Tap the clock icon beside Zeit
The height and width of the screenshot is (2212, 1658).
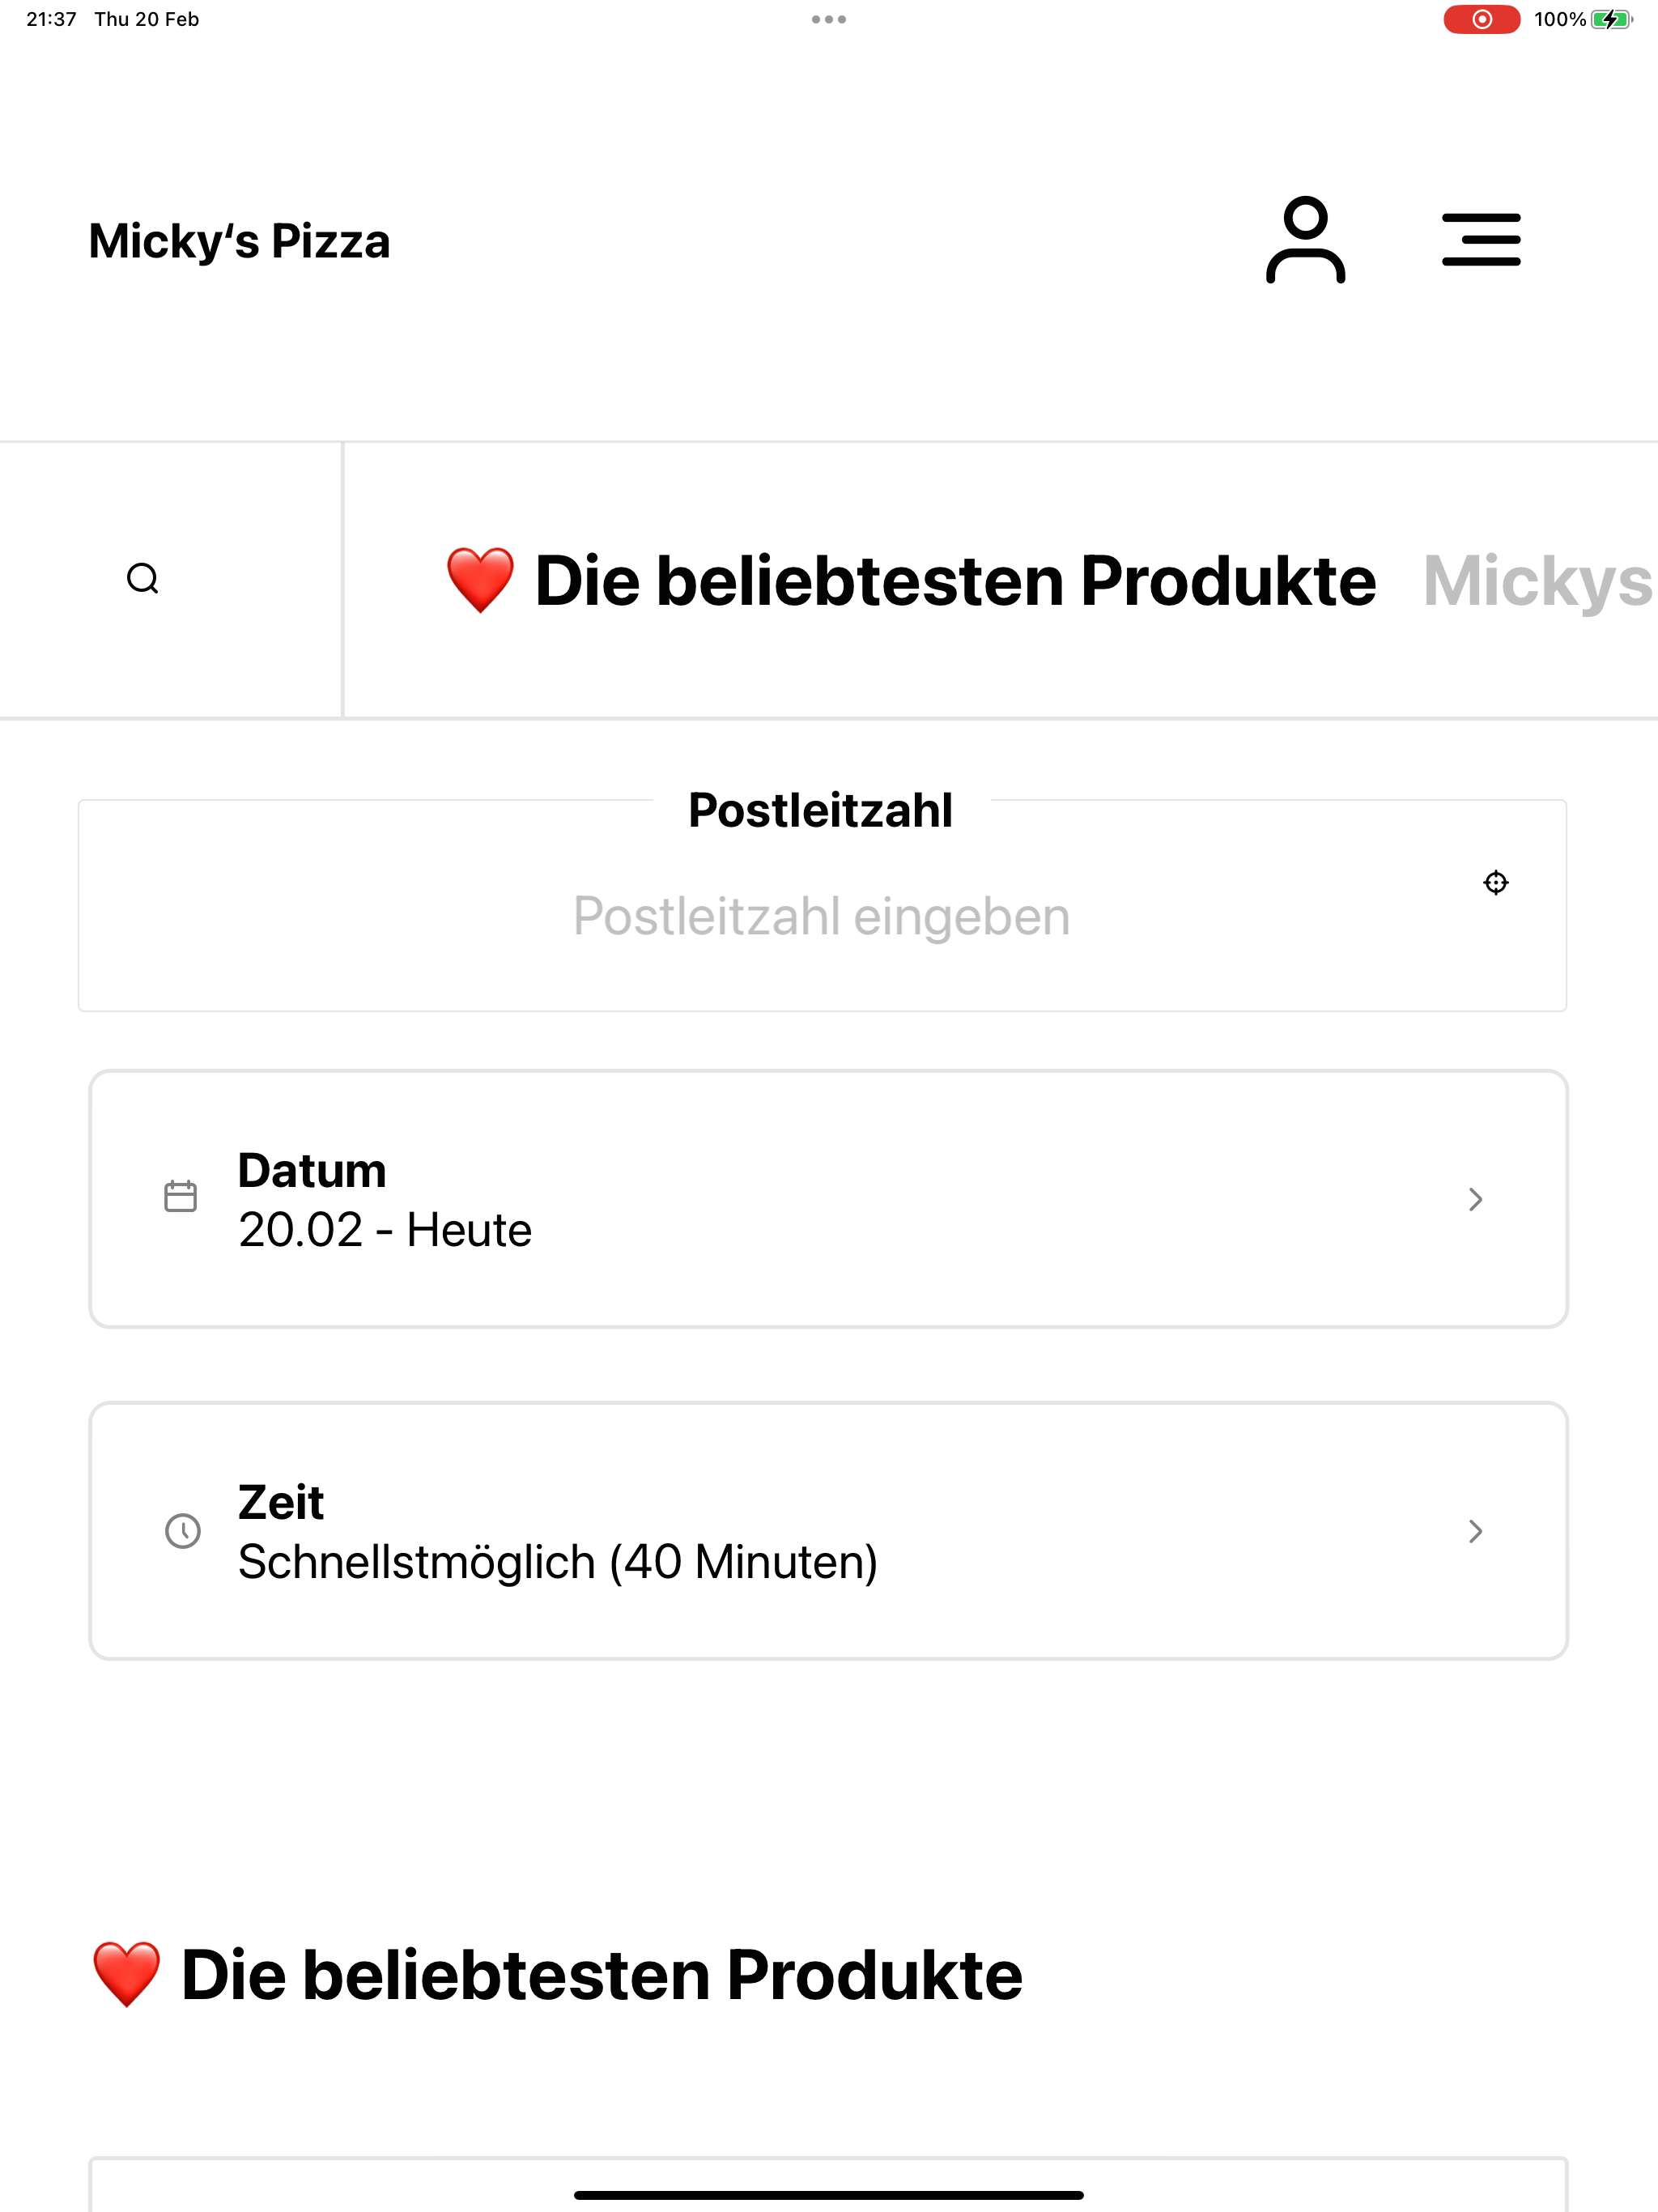pos(183,1530)
